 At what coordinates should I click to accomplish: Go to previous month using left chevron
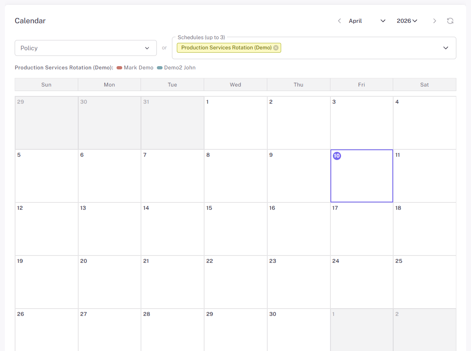pyautogui.click(x=339, y=20)
